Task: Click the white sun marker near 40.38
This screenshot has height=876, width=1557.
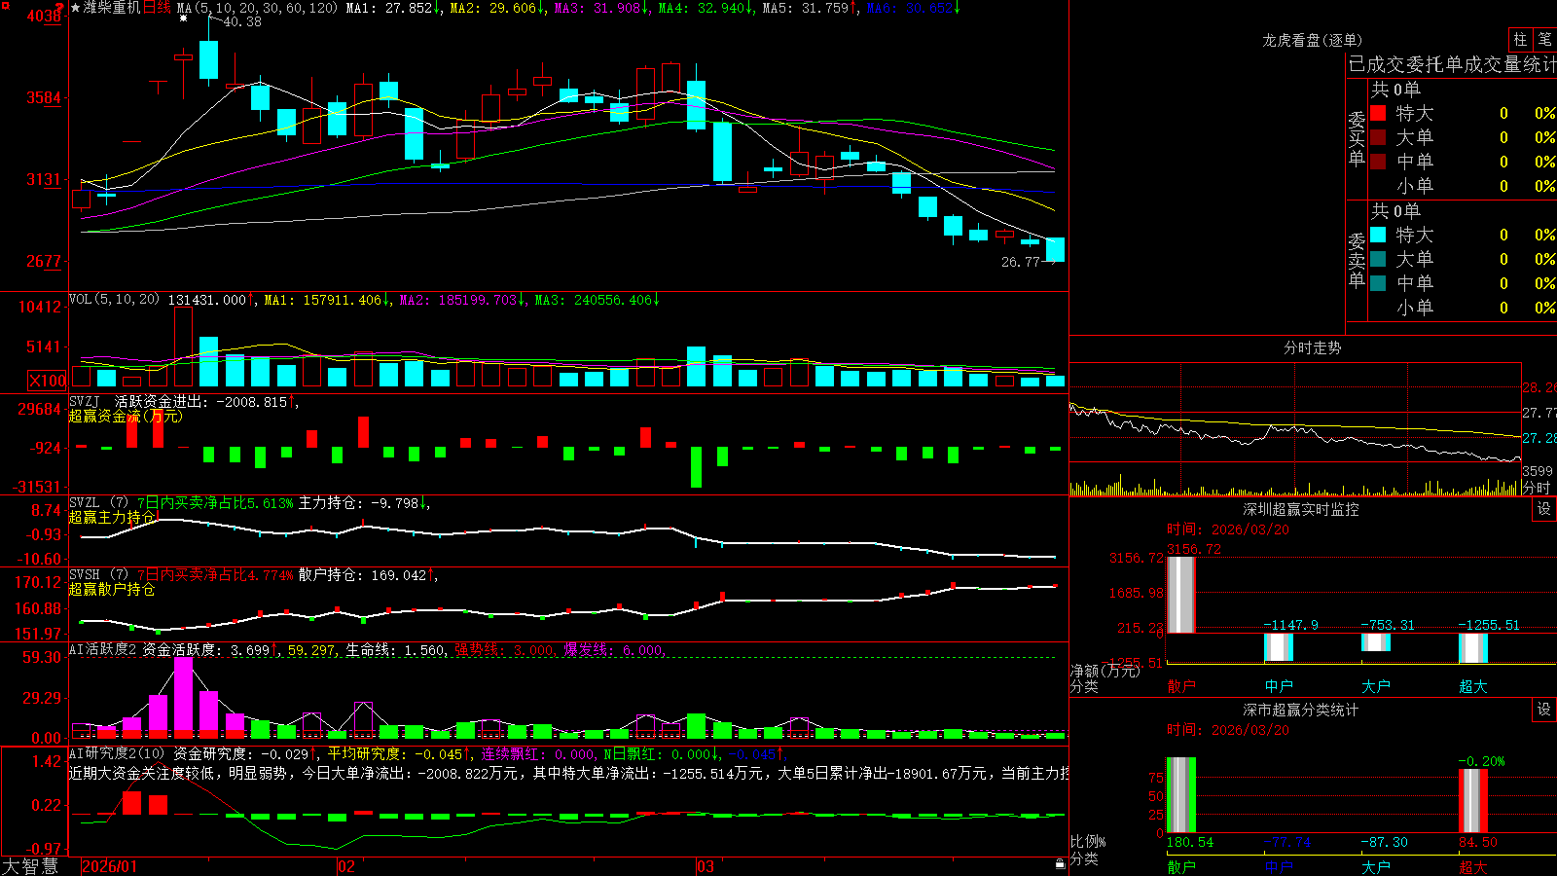Action: (x=183, y=18)
